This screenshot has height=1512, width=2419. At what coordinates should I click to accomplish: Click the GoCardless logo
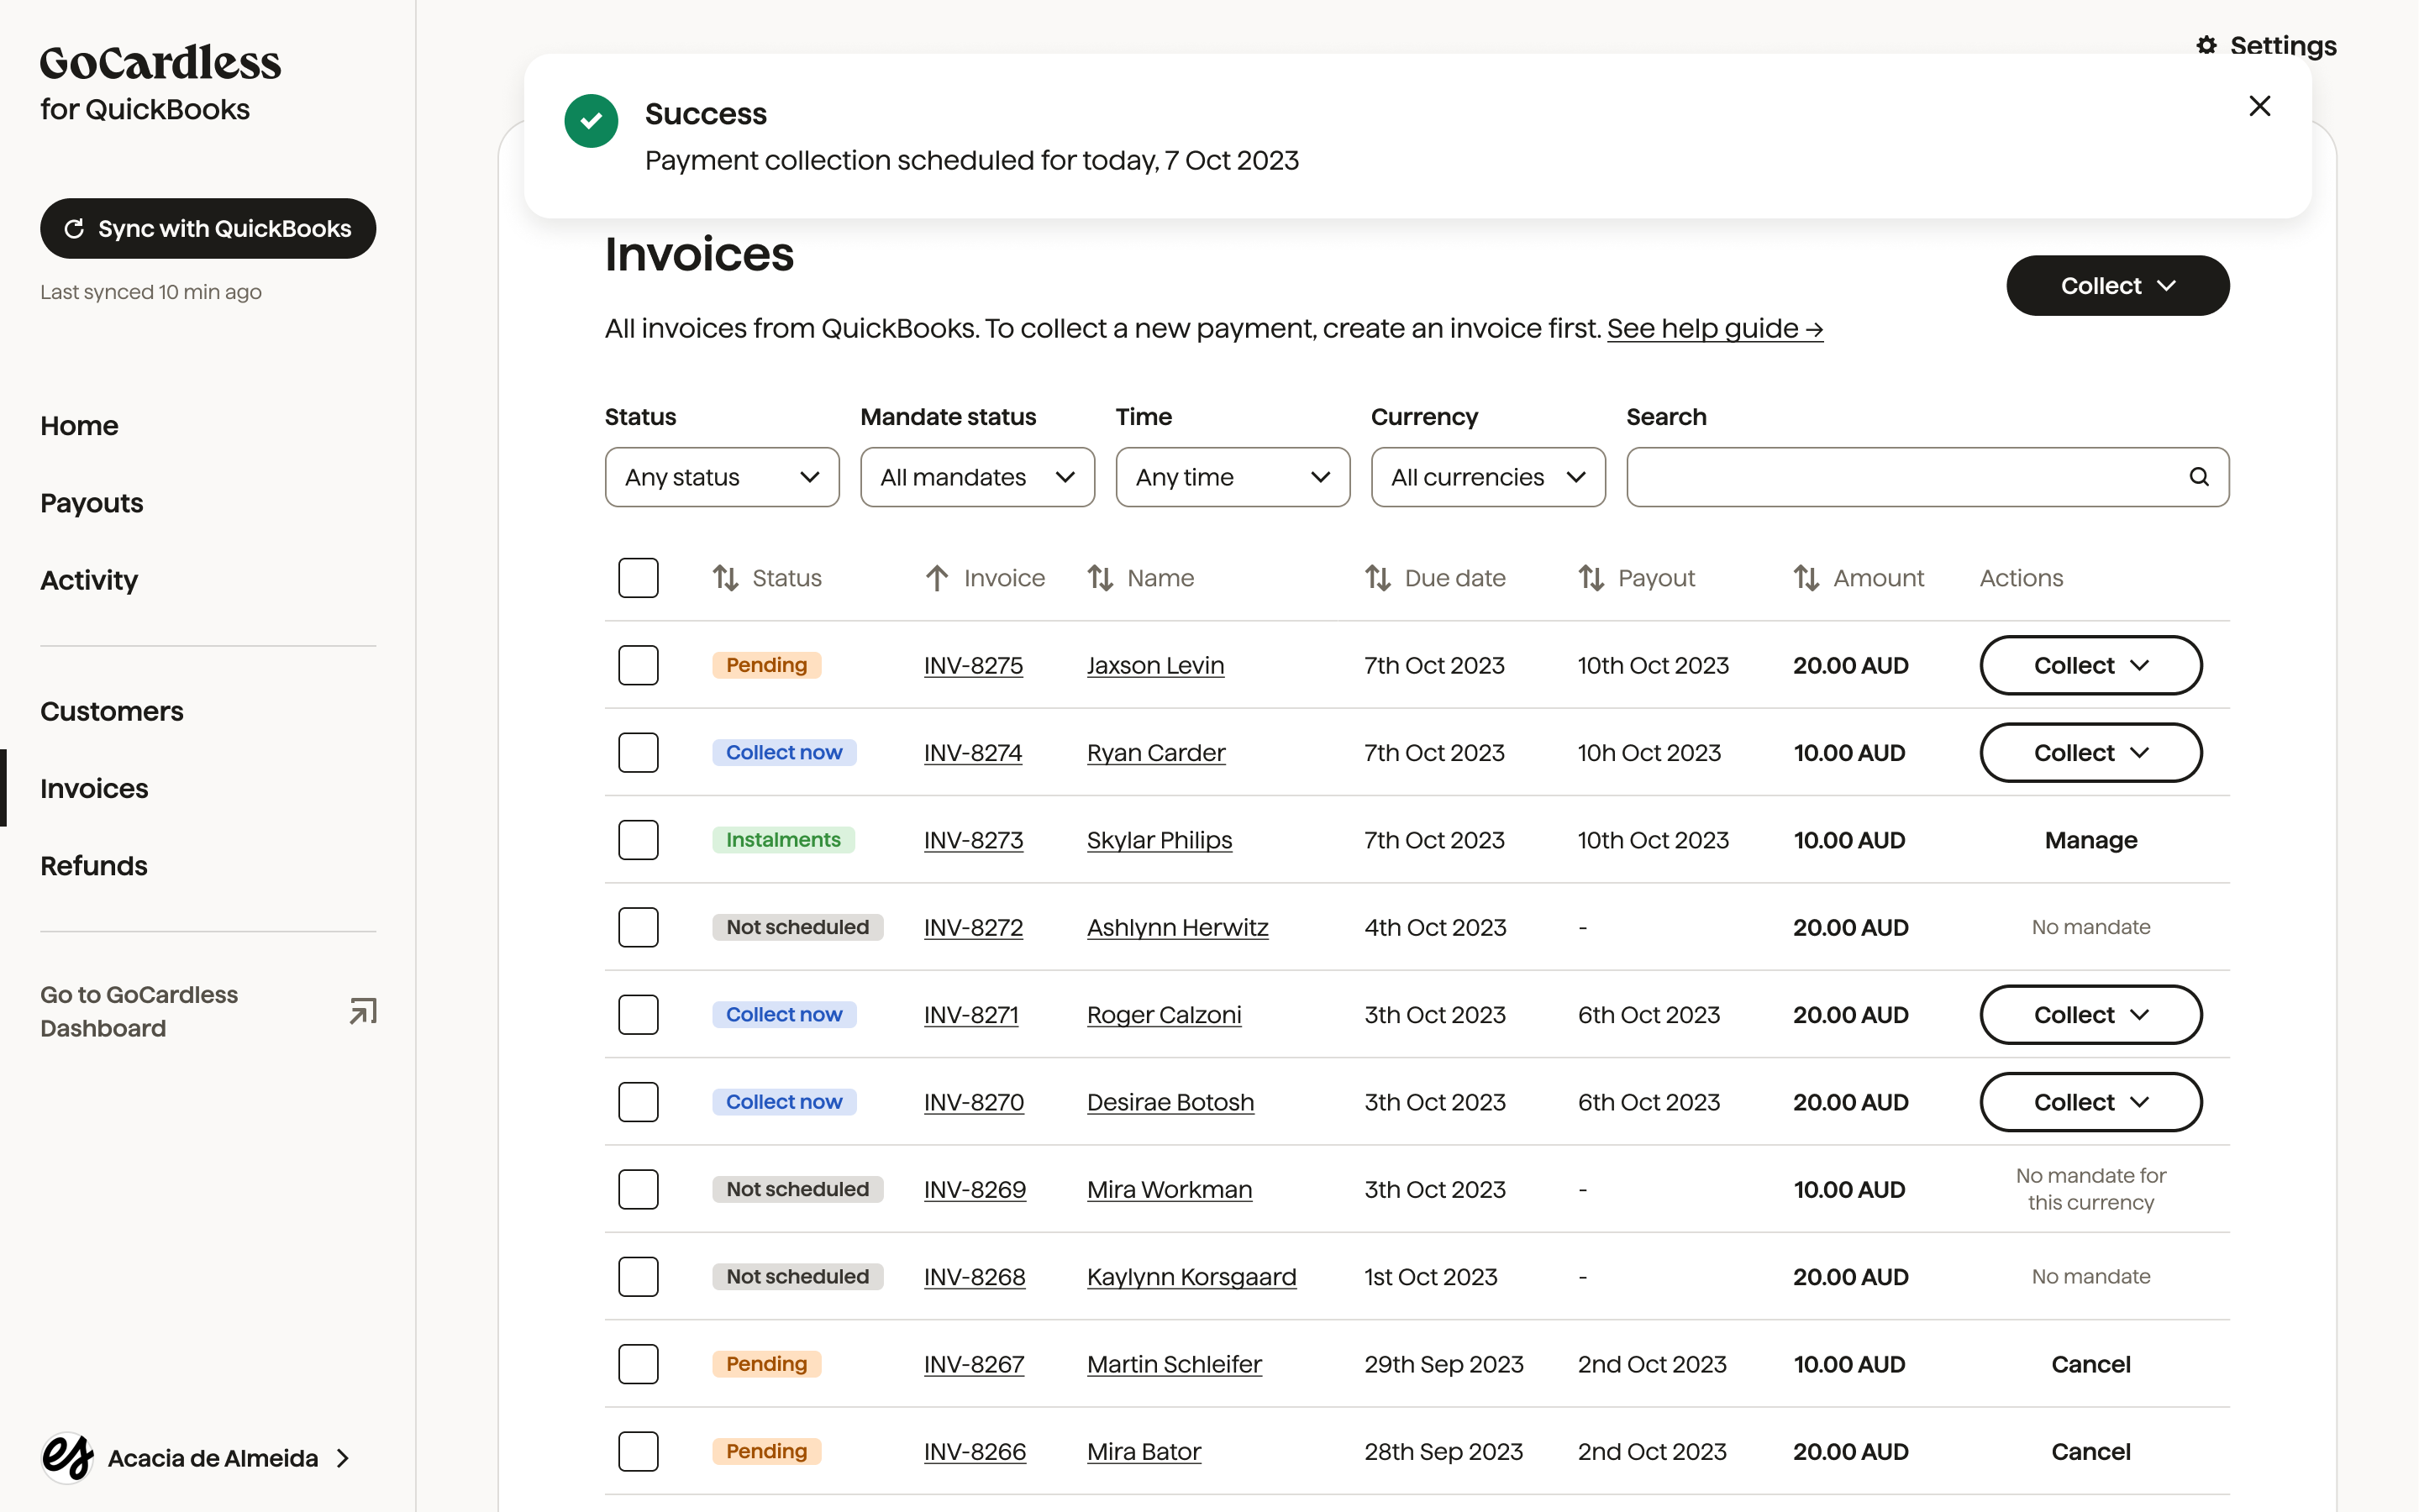coord(160,62)
